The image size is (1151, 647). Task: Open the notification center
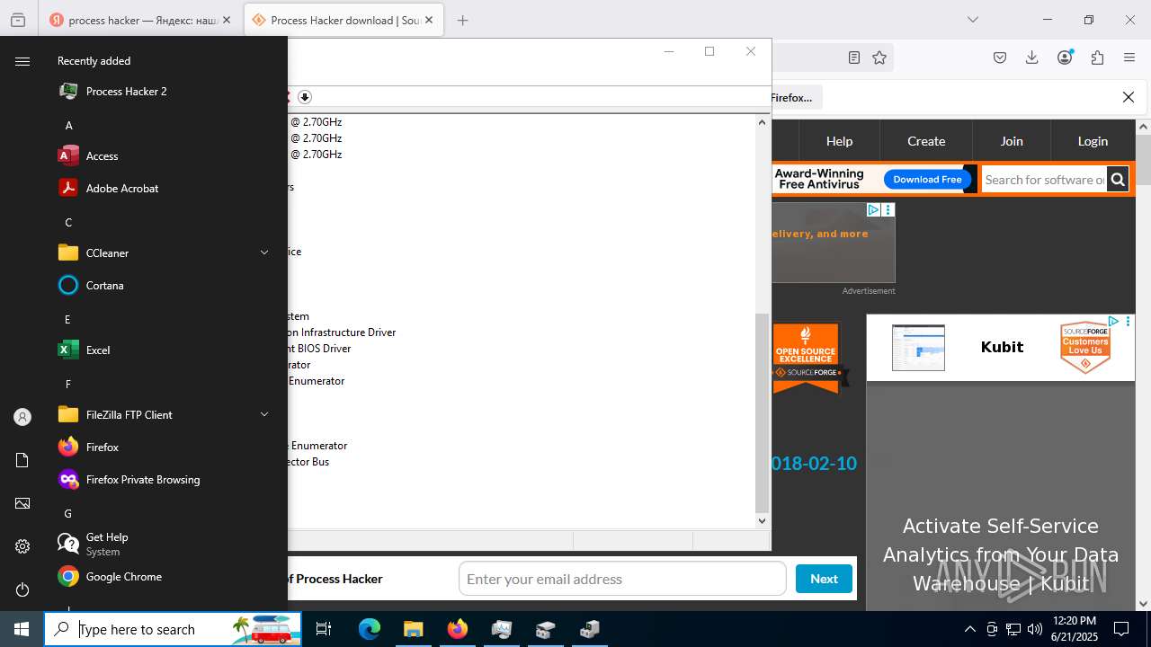click(x=1121, y=629)
